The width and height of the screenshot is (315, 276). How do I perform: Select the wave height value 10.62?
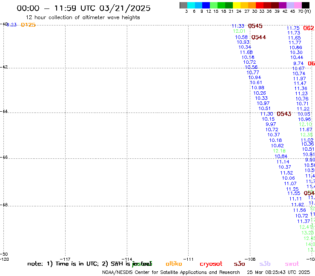pyautogui.click(x=277, y=146)
